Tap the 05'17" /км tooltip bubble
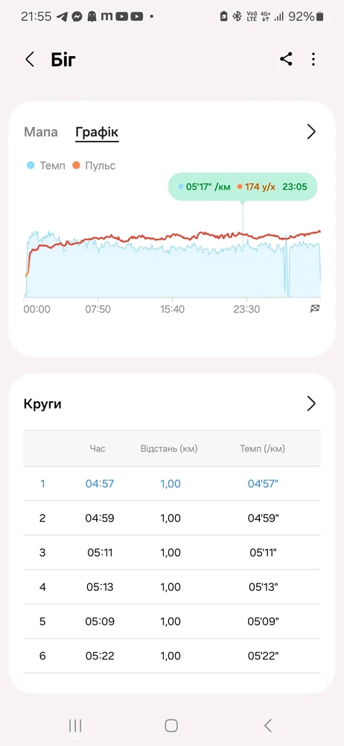The height and width of the screenshot is (746, 344). coord(243,186)
